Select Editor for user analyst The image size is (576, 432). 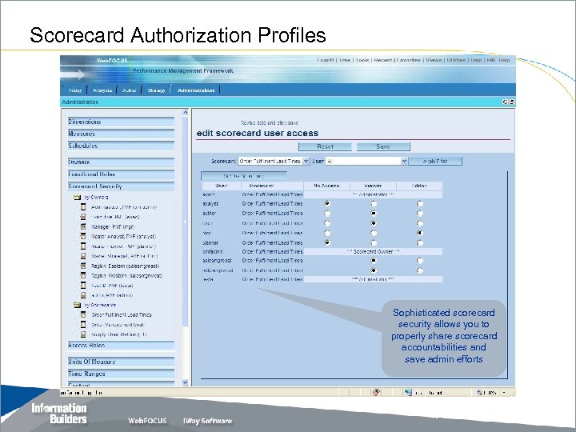(x=420, y=203)
